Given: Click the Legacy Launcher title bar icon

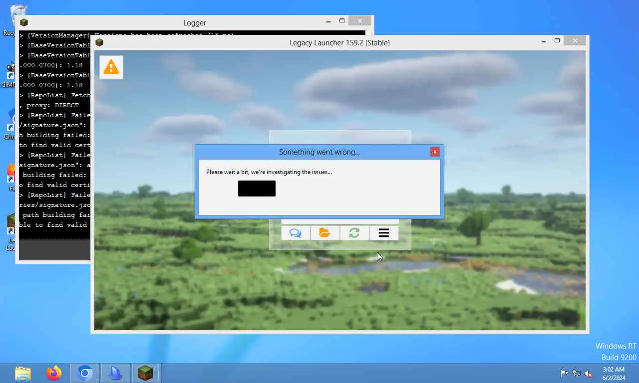Looking at the screenshot, I should coord(99,42).
